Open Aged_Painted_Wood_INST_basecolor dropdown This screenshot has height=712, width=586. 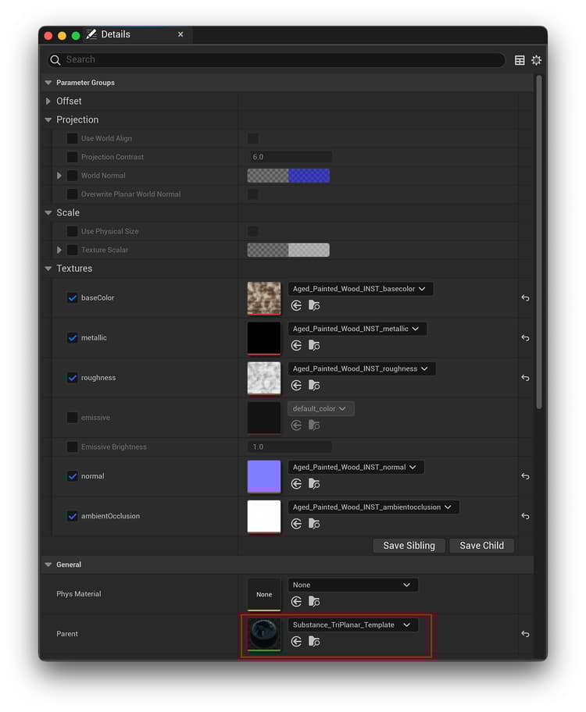[x=360, y=289]
